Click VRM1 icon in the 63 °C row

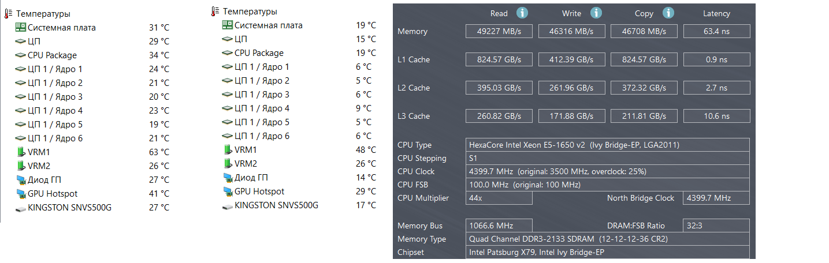21,152
